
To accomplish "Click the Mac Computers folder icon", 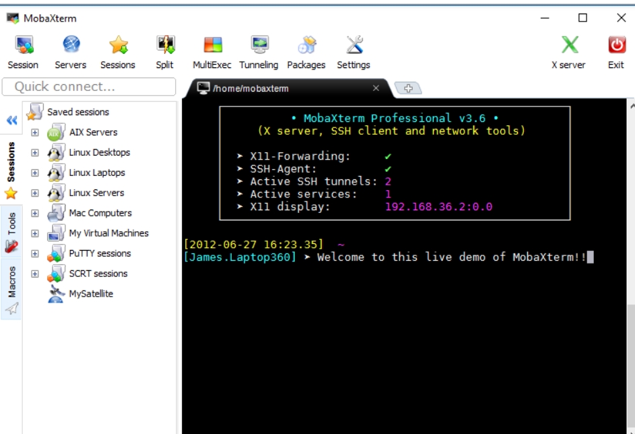I will [55, 213].
